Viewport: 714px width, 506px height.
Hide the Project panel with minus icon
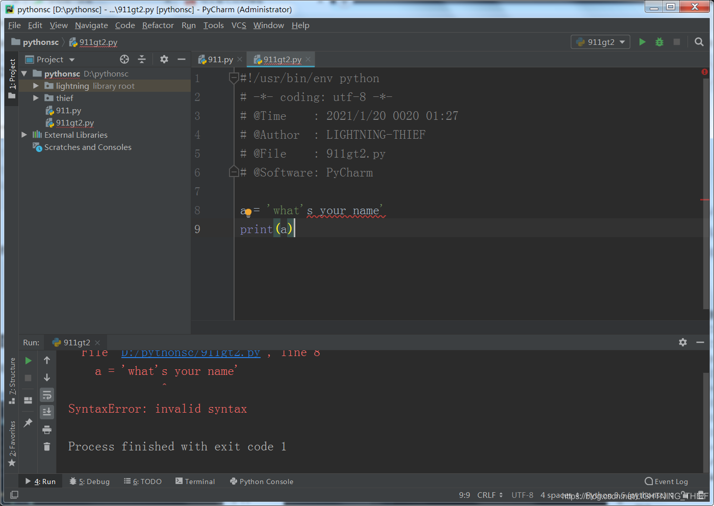click(181, 59)
